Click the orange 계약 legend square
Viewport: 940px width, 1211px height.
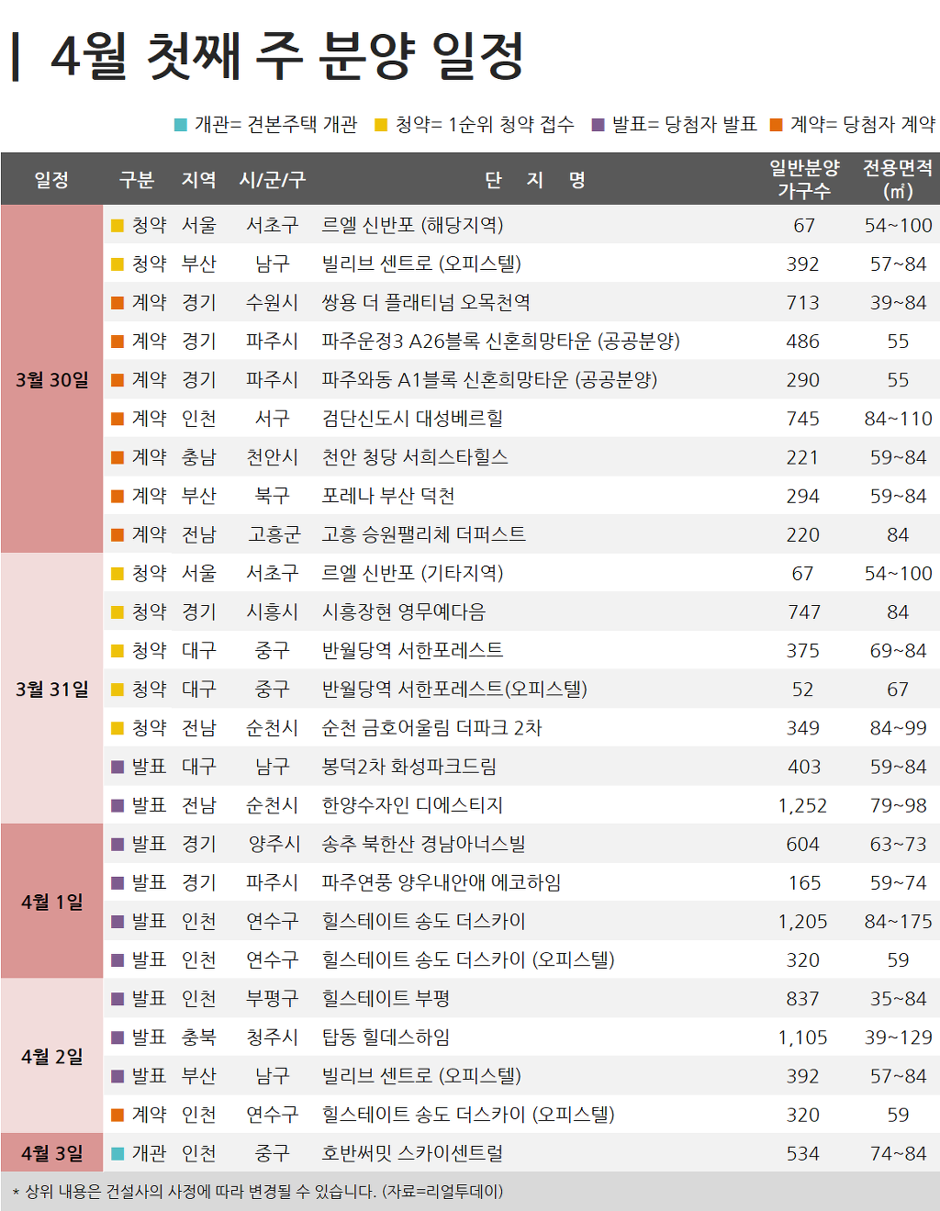click(x=777, y=125)
